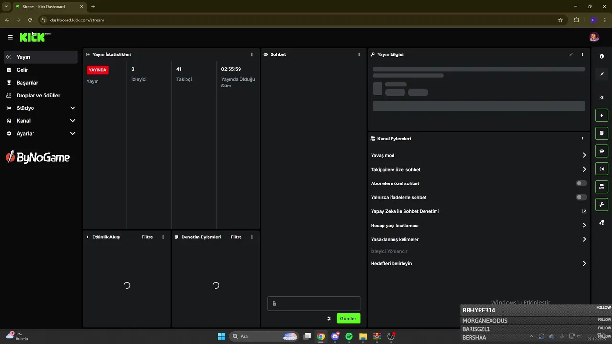Click the YAYINDA live badge

tap(98, 70)
